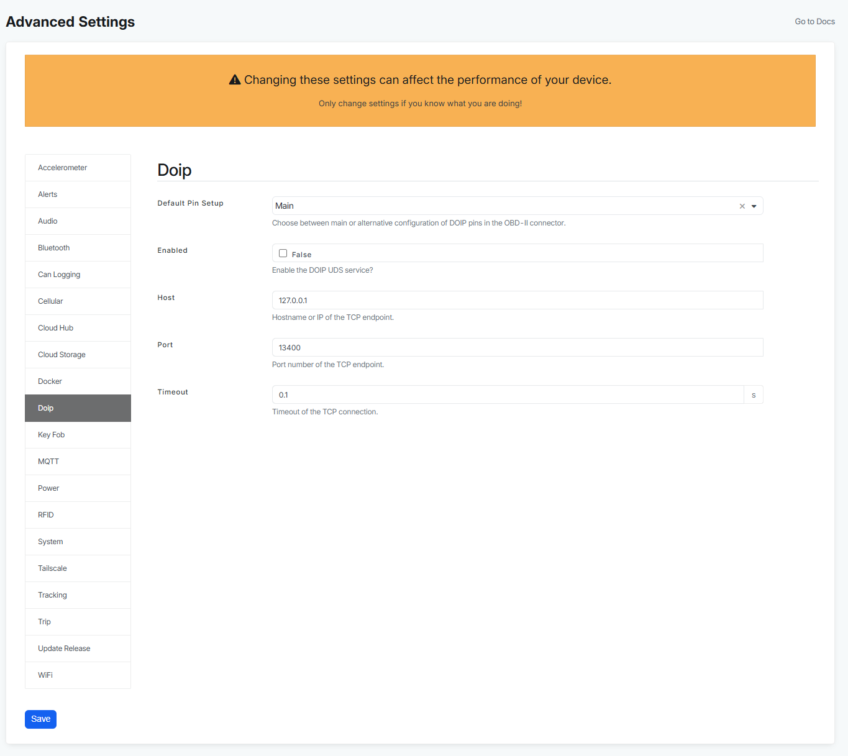Screen dimensions: 848x756
Task: Go to MQTT settings
Action: (78, 462)
